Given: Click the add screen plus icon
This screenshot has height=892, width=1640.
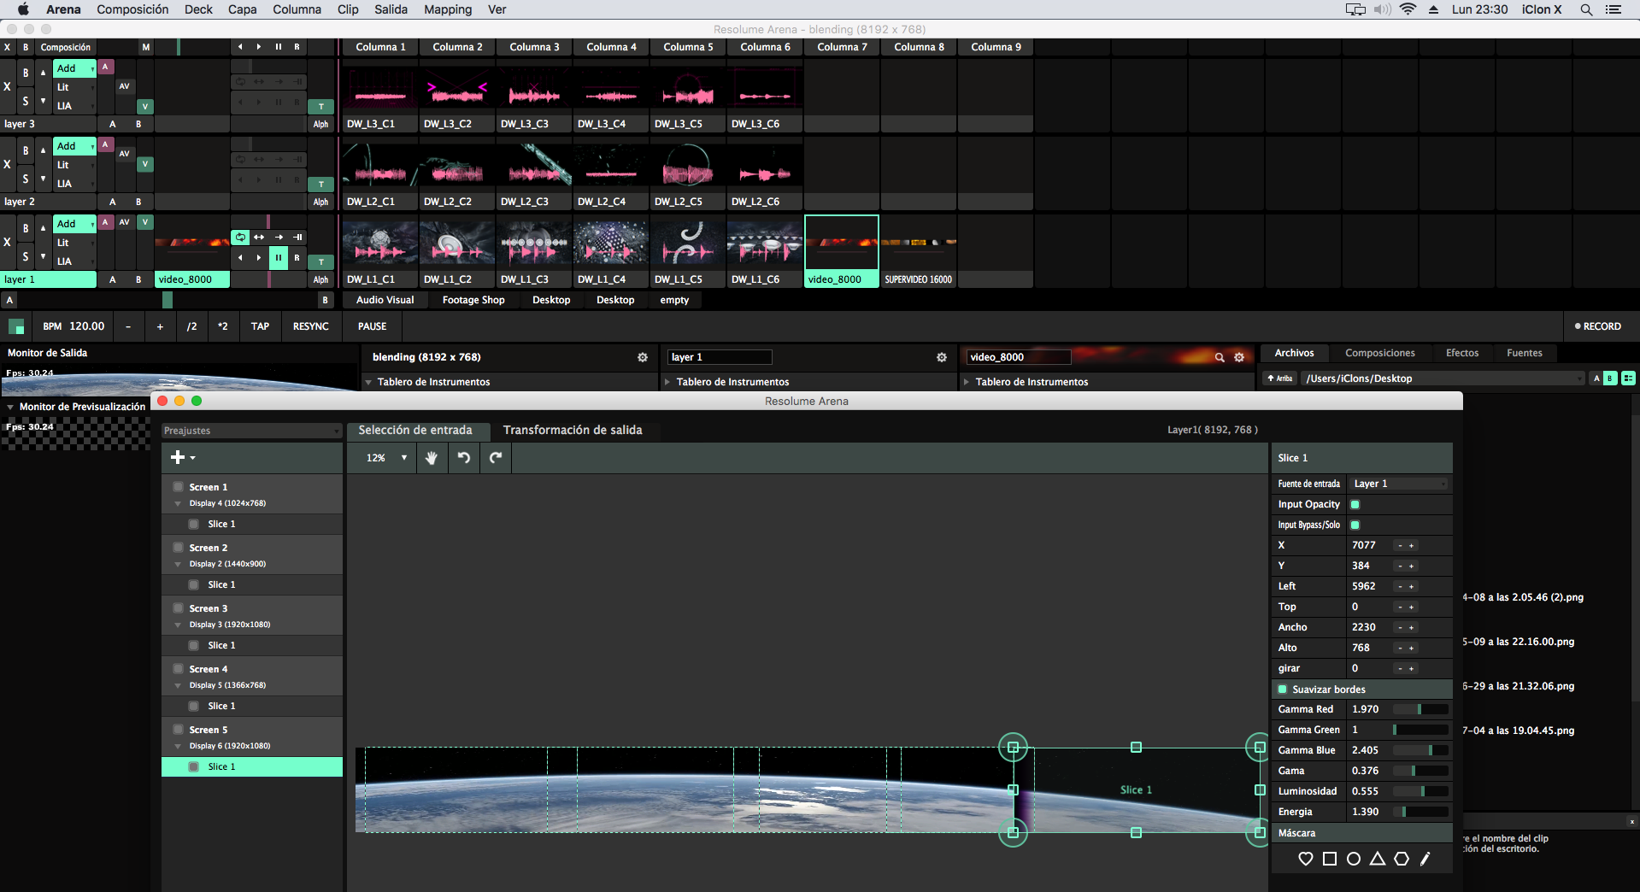Looking at the screenshot, I should [x=179, y=458].
